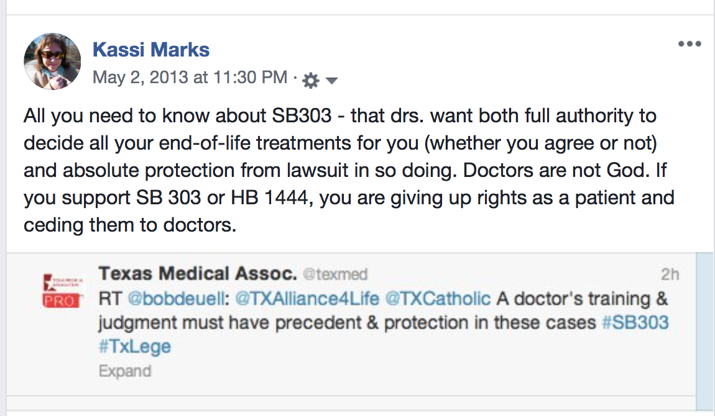
Task: Click the #TxLege hashtag
Action: click(134, 347)
